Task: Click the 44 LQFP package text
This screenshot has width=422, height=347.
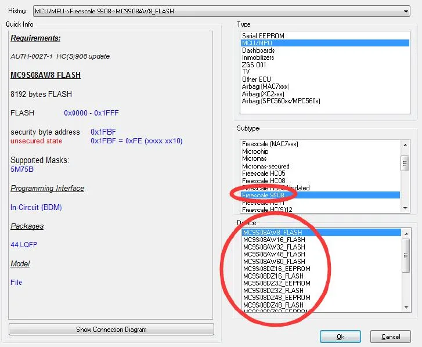Action: point(24,245)
